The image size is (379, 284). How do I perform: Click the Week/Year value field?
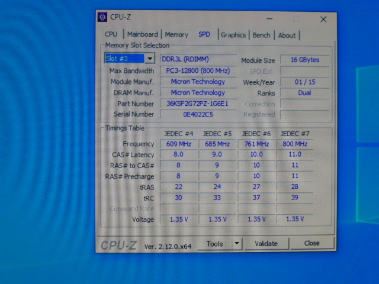click(x=304, y=82)
